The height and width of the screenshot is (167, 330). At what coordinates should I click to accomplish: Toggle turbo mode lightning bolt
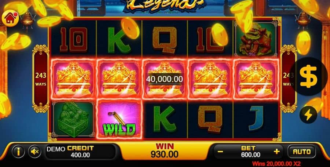coord(308,115)
